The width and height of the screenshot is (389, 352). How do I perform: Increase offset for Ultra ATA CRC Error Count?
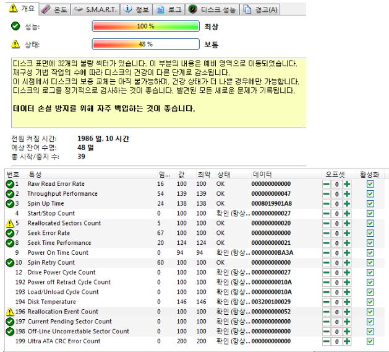347,341
